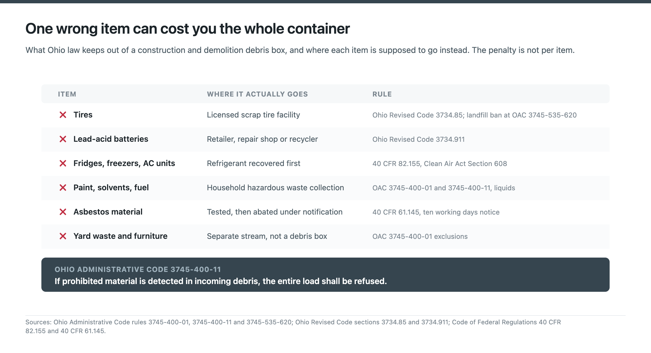The height and width of the screenshot is (353, 651).
Task: Click the Tires landfill ban OAC 3745-535-620 rule
Action: click(x=474, y=115)
